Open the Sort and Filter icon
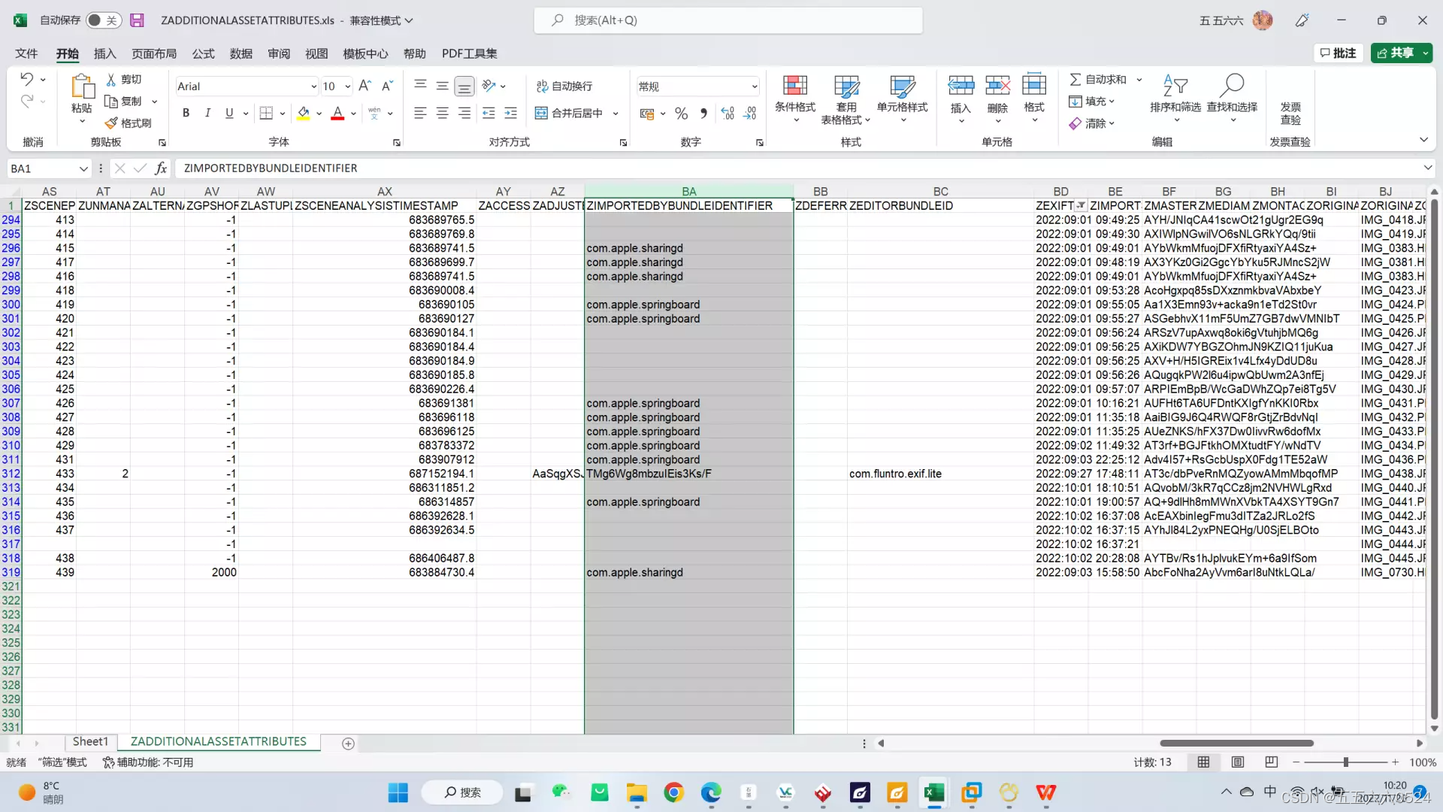Viewport: 1443px width, 812px height. pyautogui.click(x=1175, y=86)
